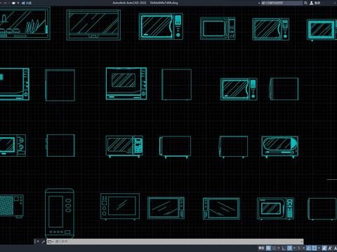337x252 pixels.
Task: Open the quick access toolbar customize dropdown
Action: click(18, 3)
